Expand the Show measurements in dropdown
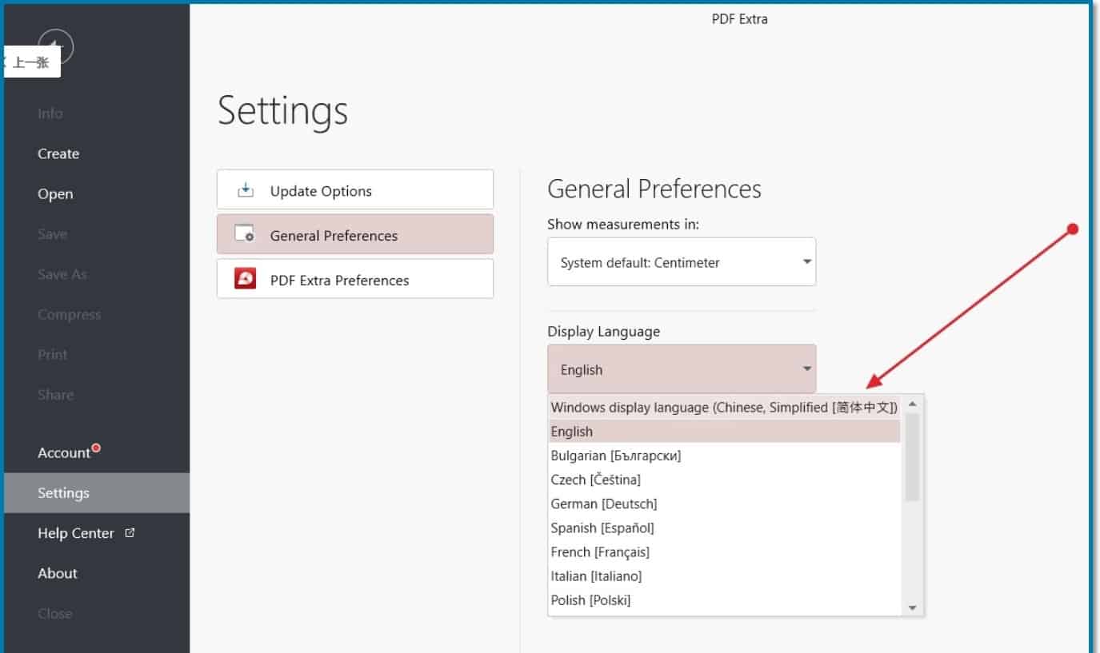This screenshot has width=1100, height=653. (682, 261)
